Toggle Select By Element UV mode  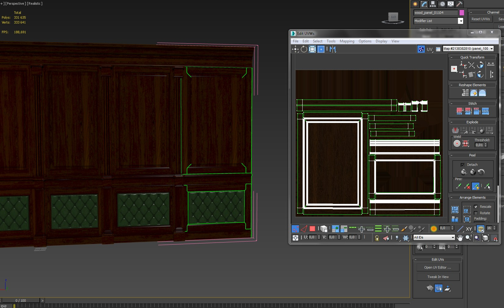[x=324, y=229]
